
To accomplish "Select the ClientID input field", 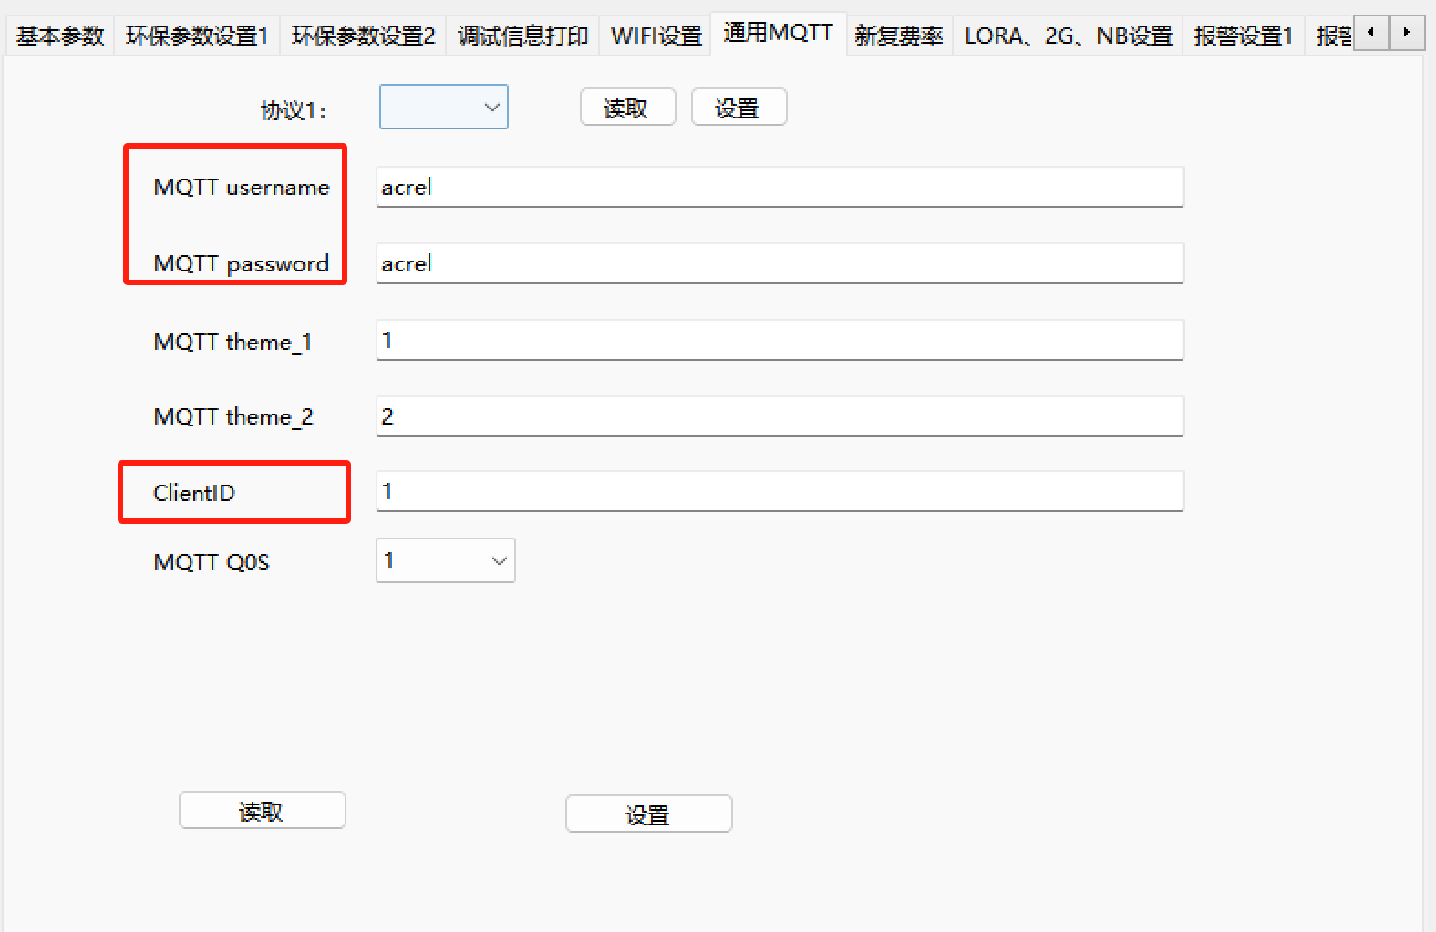I will click(x=780, y=491).
